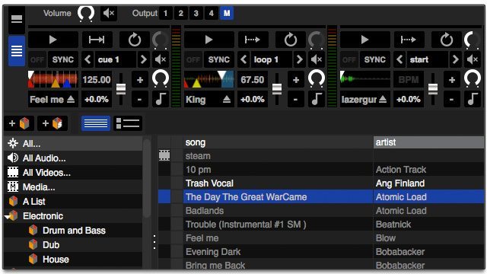Select previous loop before loop 1

[x=243, y=59]
